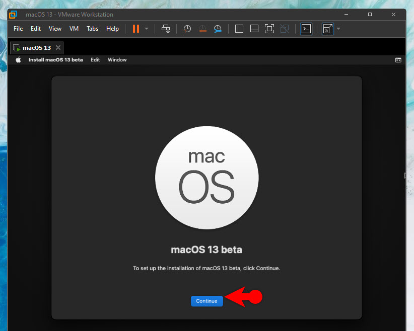Click the macOS 13 tab VM icon
Screen dimensions: 414x331
tap(17, 48)
